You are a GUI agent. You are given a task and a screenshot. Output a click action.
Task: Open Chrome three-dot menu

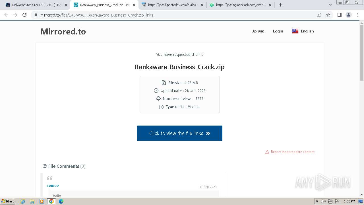(x=358, y=15)
